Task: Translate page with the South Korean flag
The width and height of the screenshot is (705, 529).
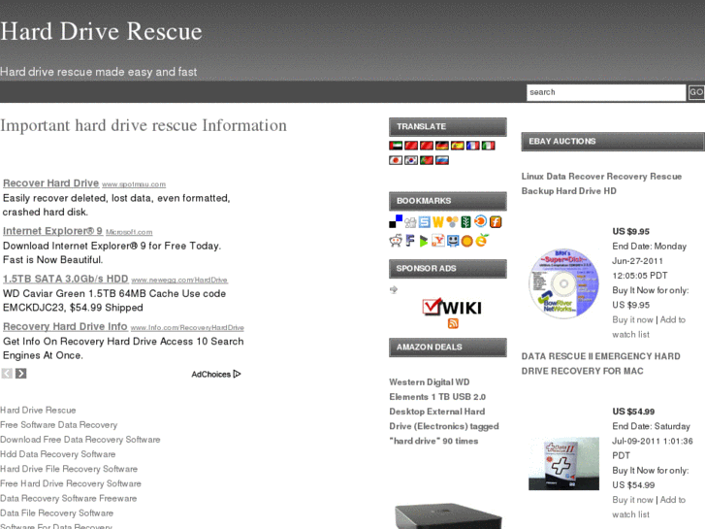Action: coord(411,160)
